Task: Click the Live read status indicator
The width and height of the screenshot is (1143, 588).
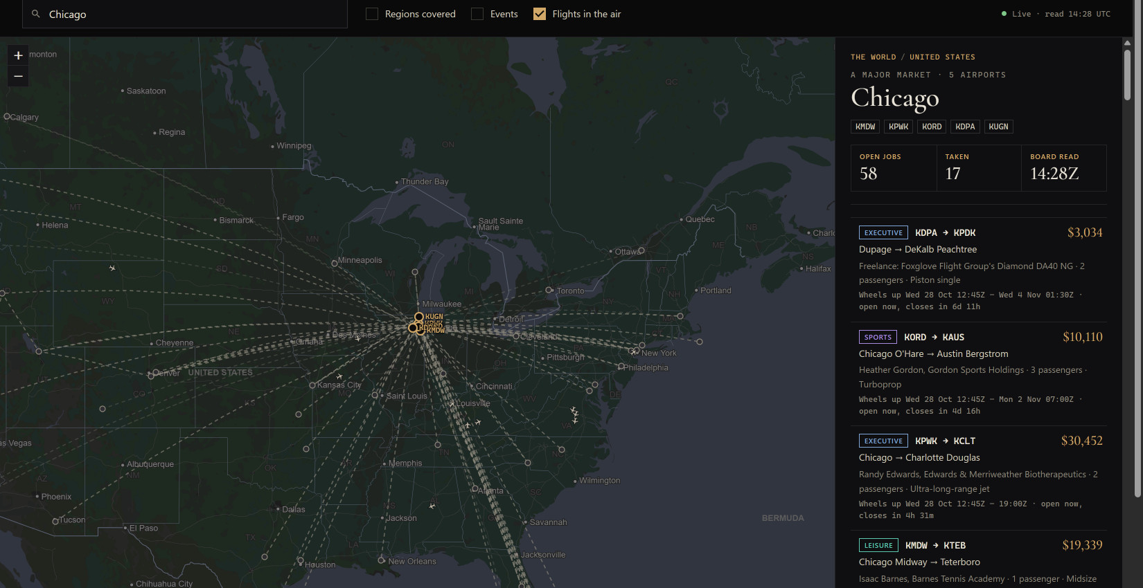Action: click(x=1056, y=14)
